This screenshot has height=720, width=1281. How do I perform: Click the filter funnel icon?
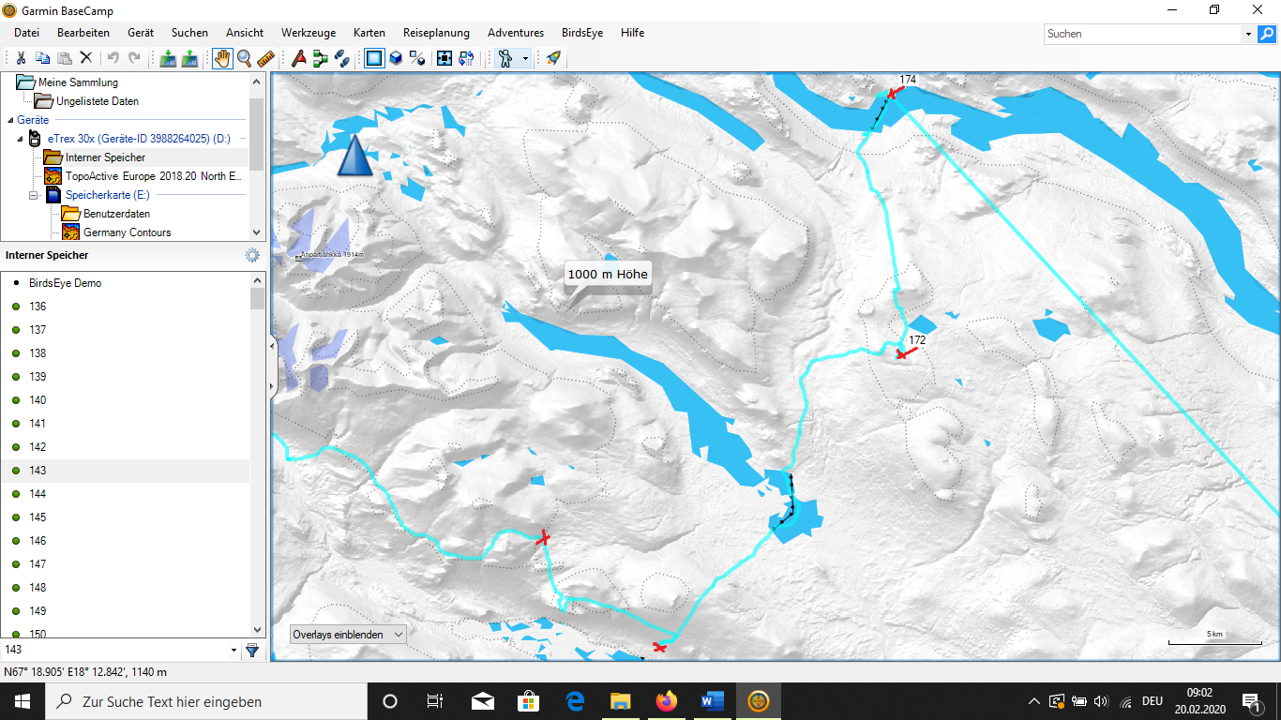point(252,650)
